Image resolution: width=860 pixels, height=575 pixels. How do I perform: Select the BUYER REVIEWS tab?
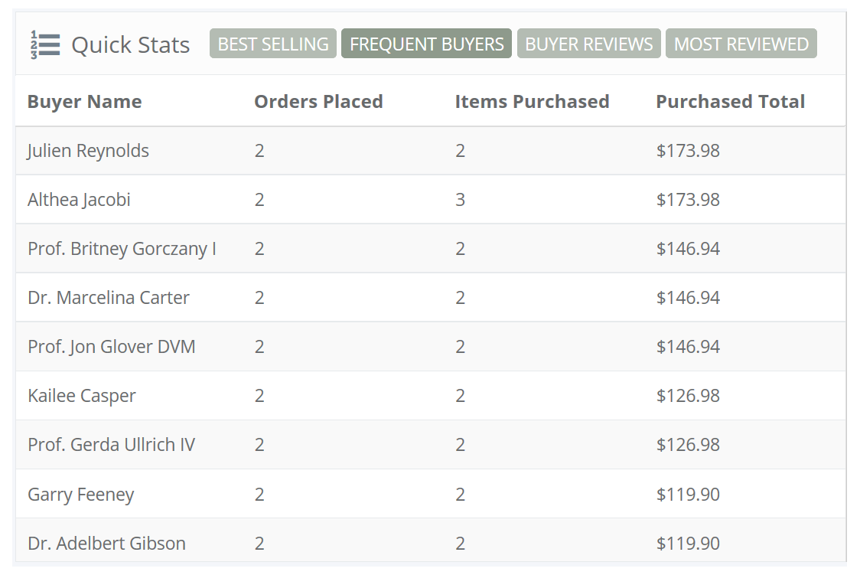coord(588,44)
